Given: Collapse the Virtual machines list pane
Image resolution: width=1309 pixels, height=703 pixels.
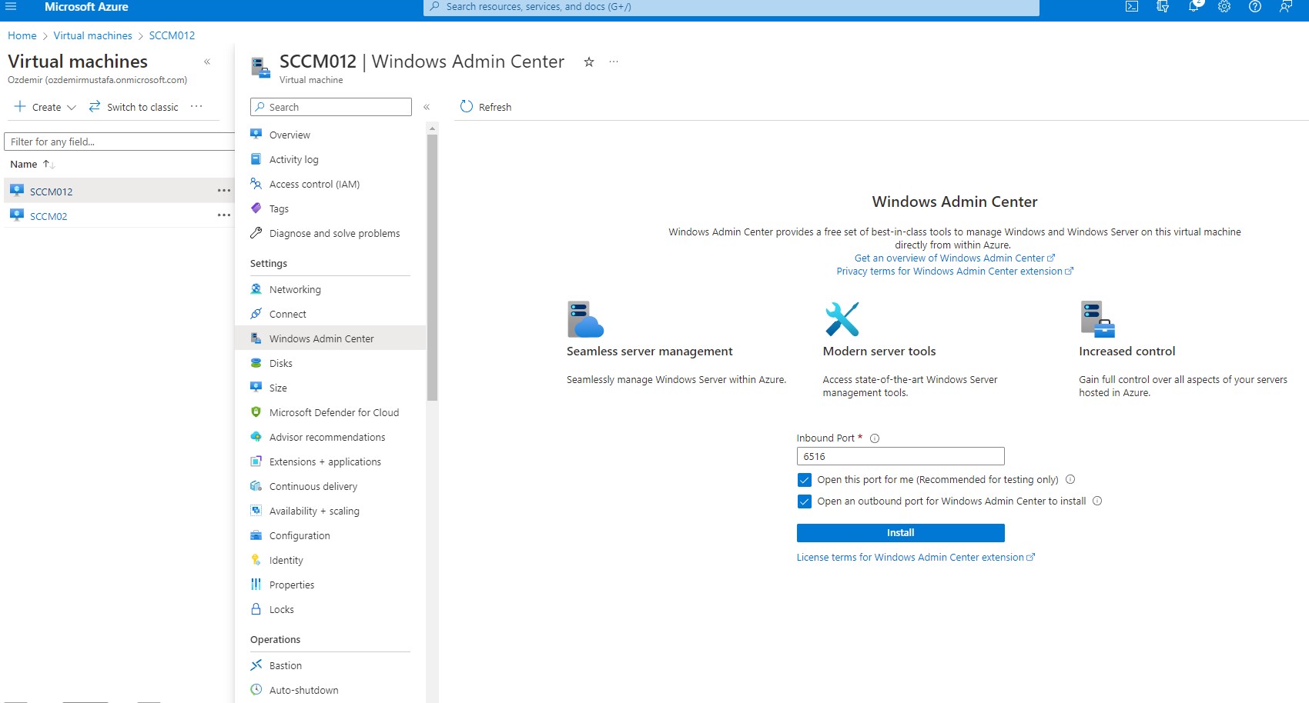Looking at the screenshot, I should pyautogui.click(x=206, y=61).
